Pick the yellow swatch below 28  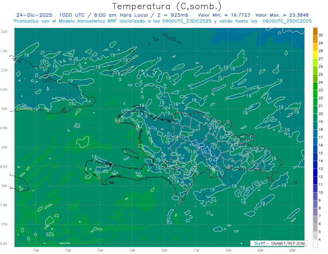click(x=315, y=55)
